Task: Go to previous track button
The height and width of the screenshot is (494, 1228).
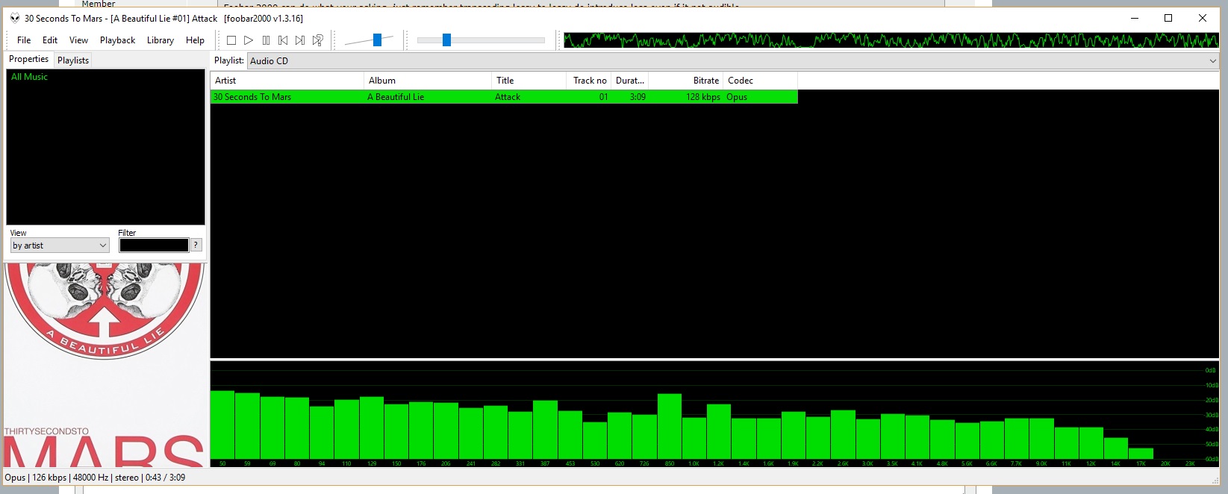Action: pos(283,40)
